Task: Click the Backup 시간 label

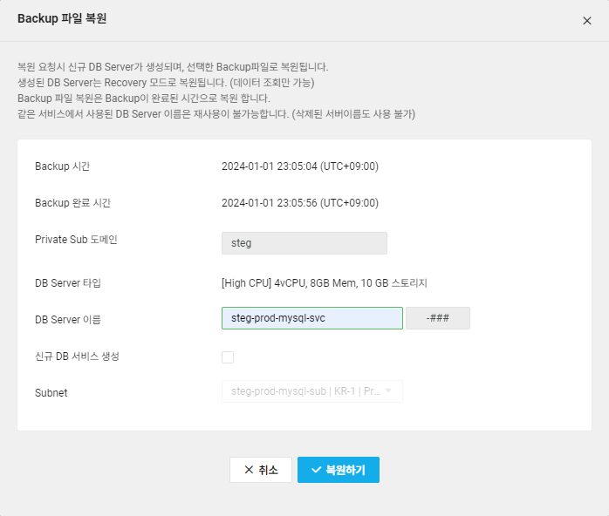Action: point(62,166)
